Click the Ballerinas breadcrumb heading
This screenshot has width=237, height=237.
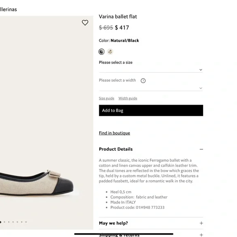8,9
